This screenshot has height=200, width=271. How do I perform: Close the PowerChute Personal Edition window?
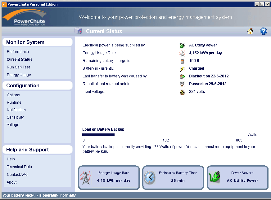point(268,4)
